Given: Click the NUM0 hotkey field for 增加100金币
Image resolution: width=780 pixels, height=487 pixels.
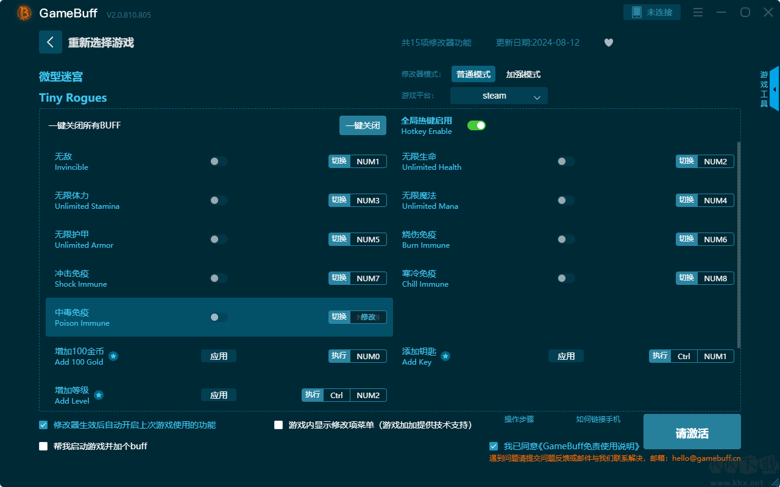Looking at the screenshot, I should pos(368,356).
